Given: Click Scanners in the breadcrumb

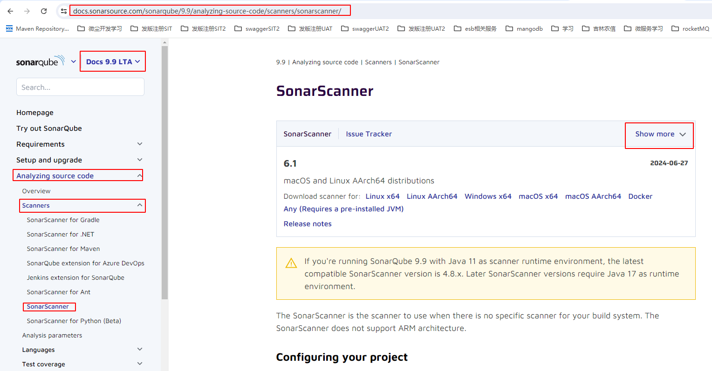Looking at the screenshot, I should pos(378,62).
